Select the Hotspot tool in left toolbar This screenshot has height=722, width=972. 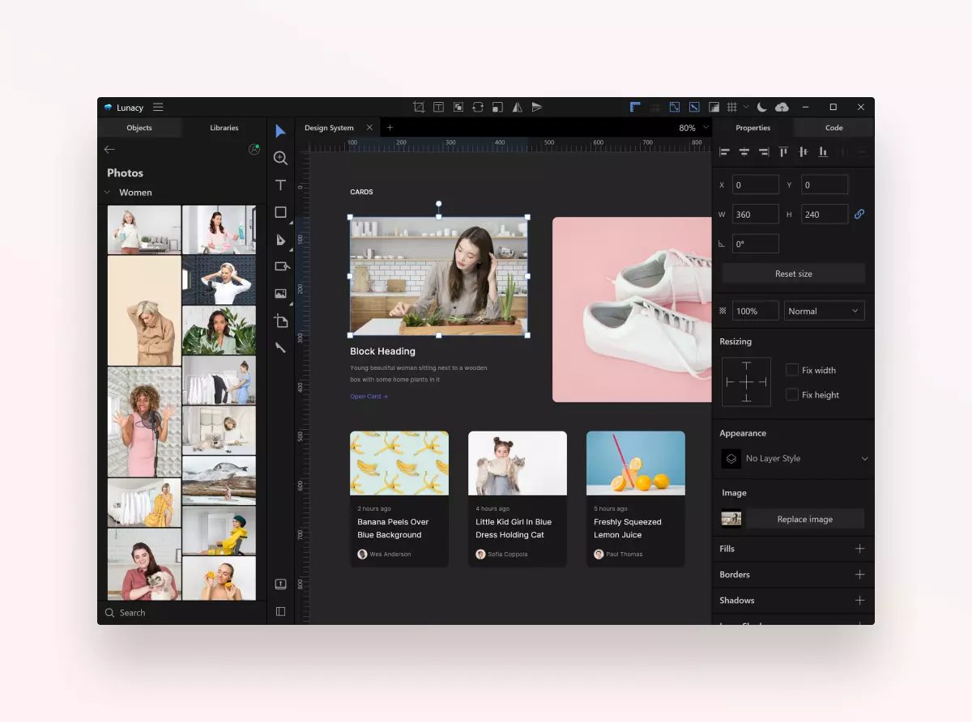(x=281, y=266)
